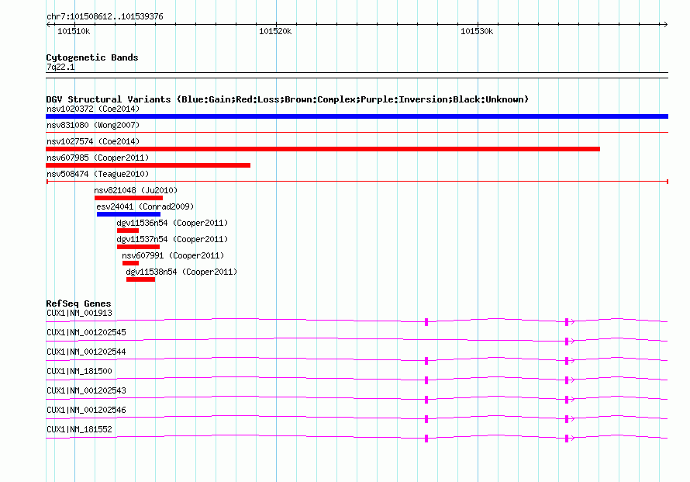Click the ruler's right arrowhead
Screen dimensions: 690x482
(x=665, y=24)
